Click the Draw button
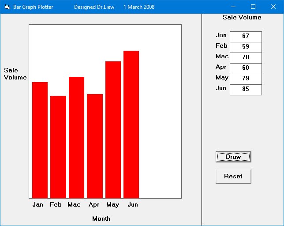284x226 pixels. tap(233, 157)
